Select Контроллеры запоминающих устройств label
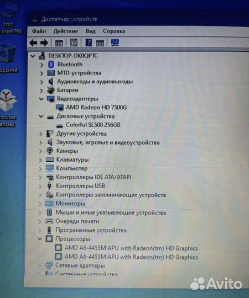249x298 pixels. [111, 195]
